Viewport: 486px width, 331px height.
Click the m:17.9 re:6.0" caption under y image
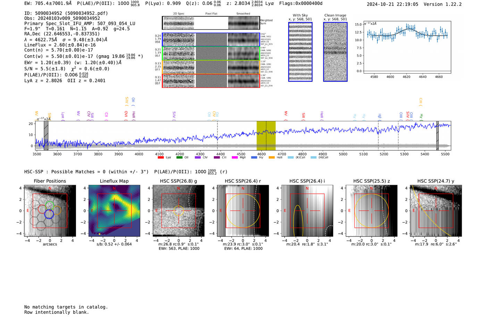click(436, 244)
